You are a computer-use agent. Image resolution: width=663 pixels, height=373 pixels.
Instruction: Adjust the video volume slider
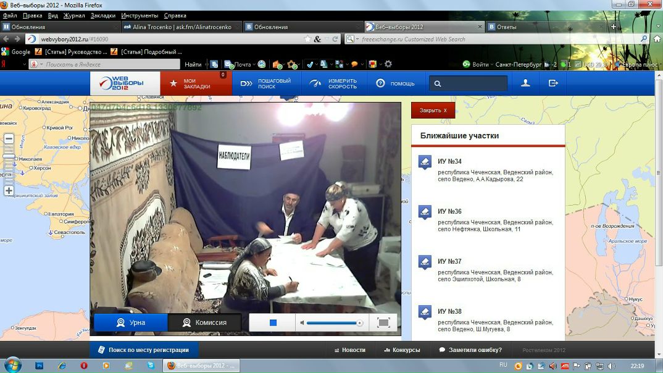pyautogui.click(x=333, y=323)
